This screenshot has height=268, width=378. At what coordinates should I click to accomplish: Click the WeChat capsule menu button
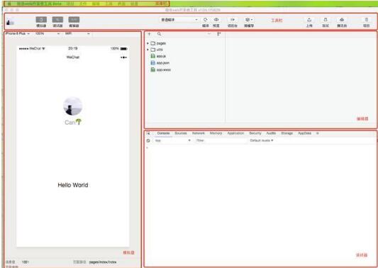coord(123,57)
